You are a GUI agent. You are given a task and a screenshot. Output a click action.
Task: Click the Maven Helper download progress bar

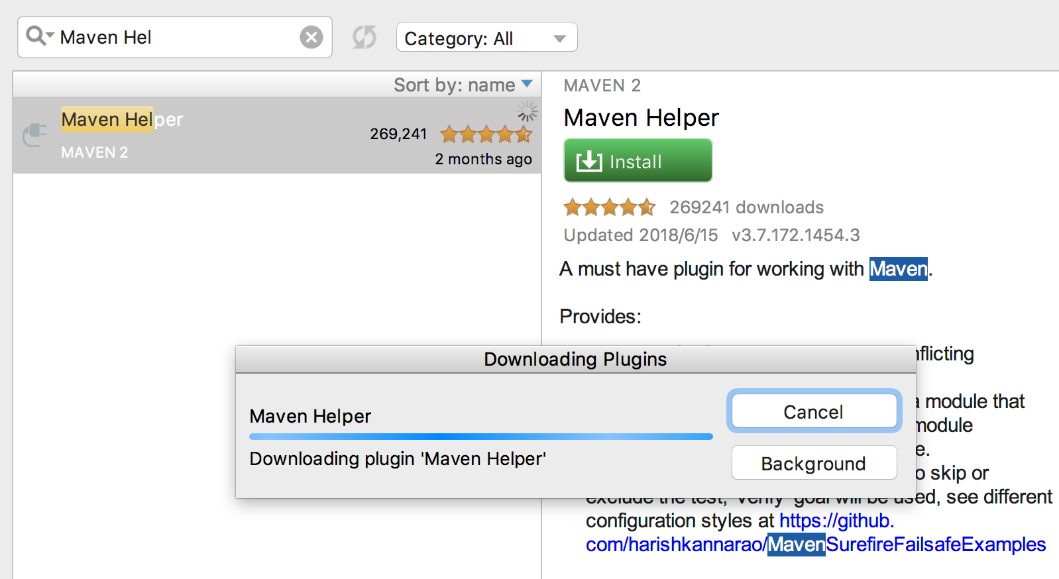[481, 437]
